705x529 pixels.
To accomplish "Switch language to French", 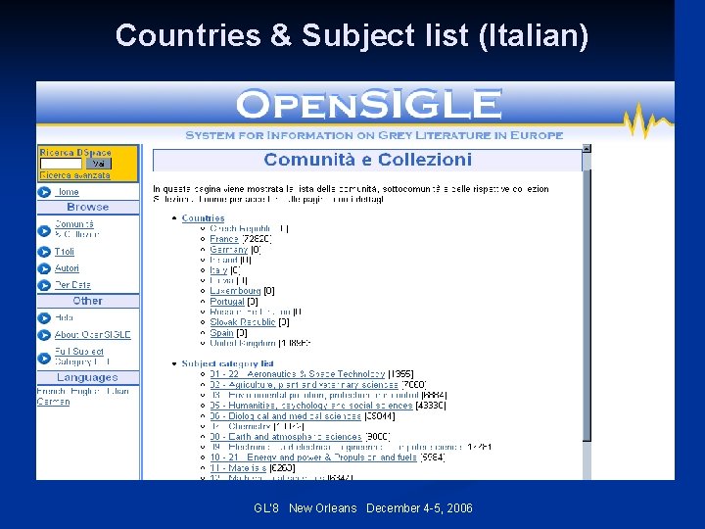I will click(52, 391).
